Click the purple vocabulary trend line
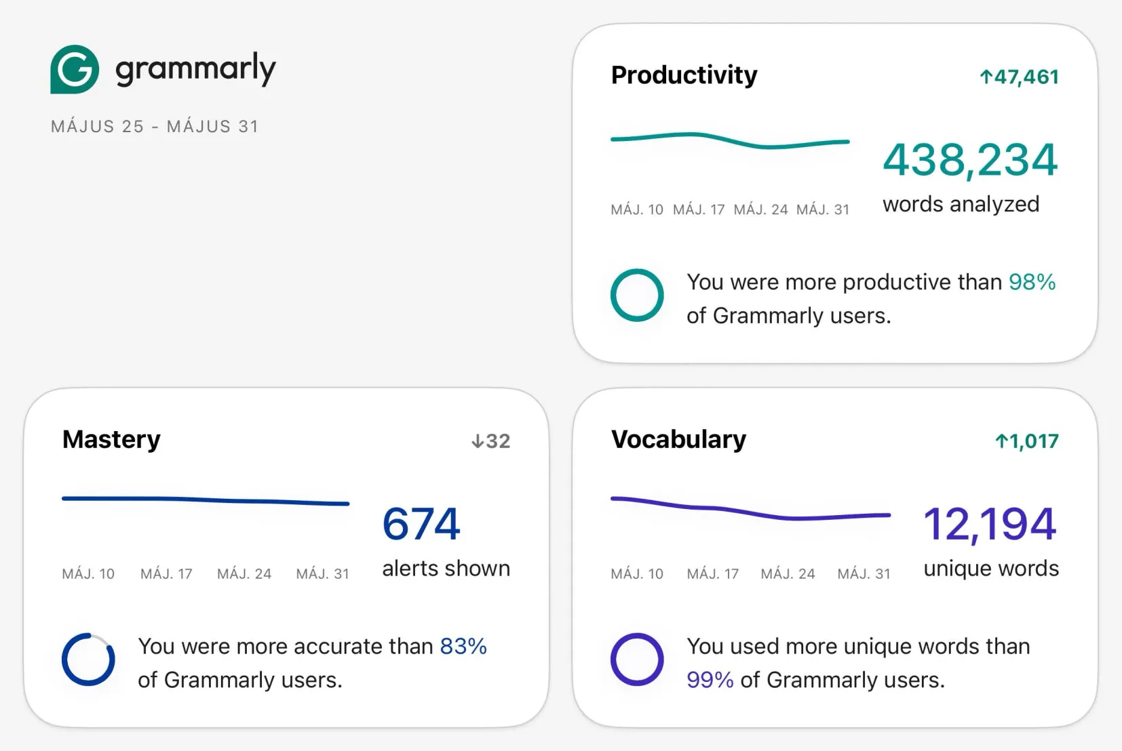Screen dimensions: 1122x751 click(750, 508)
